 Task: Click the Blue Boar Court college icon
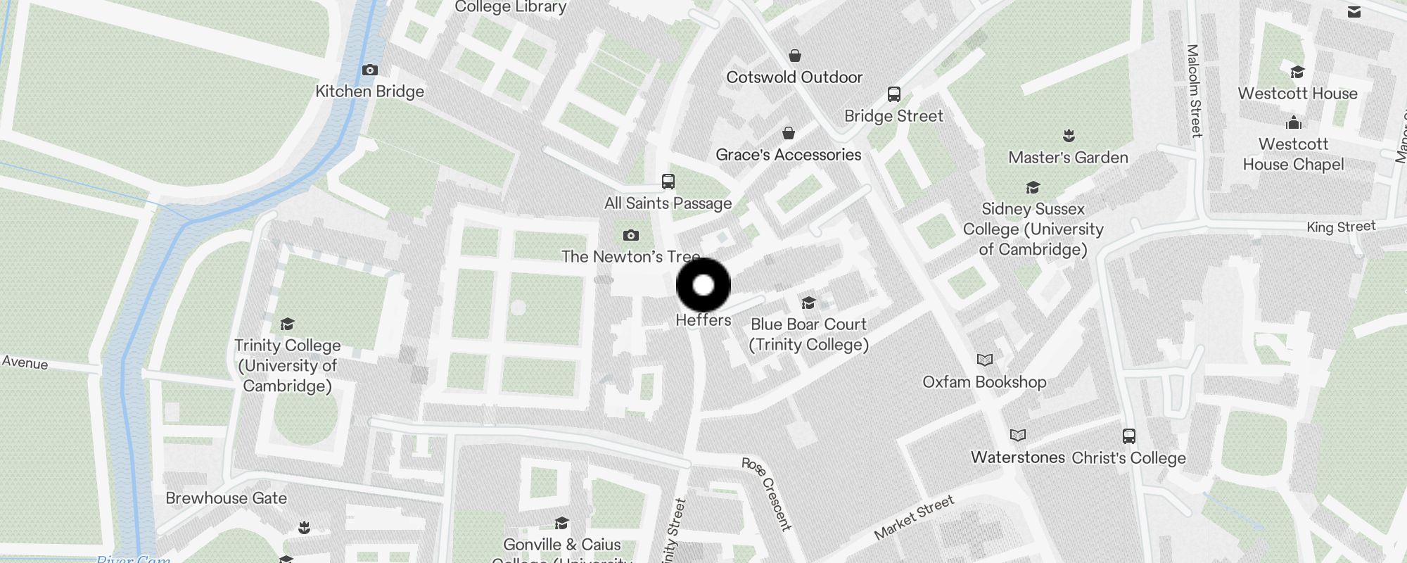point(809,303)
